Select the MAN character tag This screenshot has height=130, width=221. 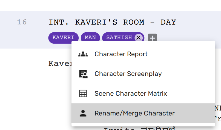point(90,38)
